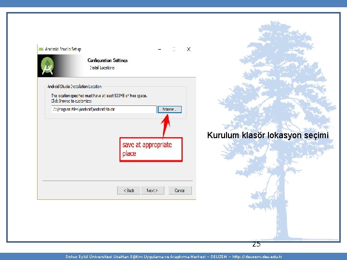Close the Android Studio Setup window

pos(188,49)
